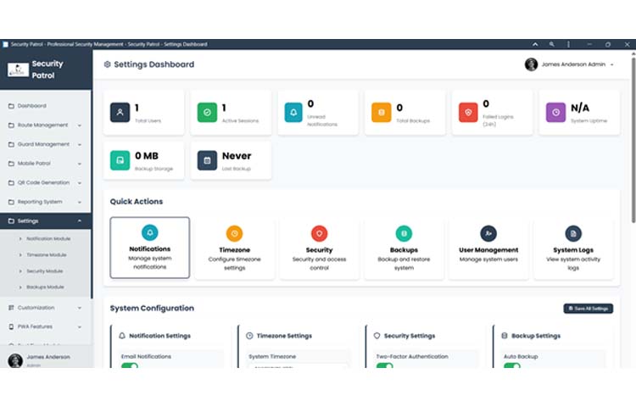Click the User Management icon
The image size is (636, 407).
[x=488, y=233]
